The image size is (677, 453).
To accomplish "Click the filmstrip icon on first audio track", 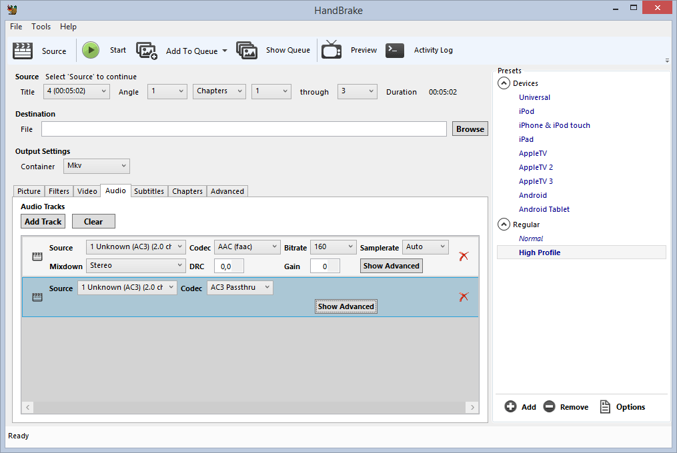I will tap(36, 256).
